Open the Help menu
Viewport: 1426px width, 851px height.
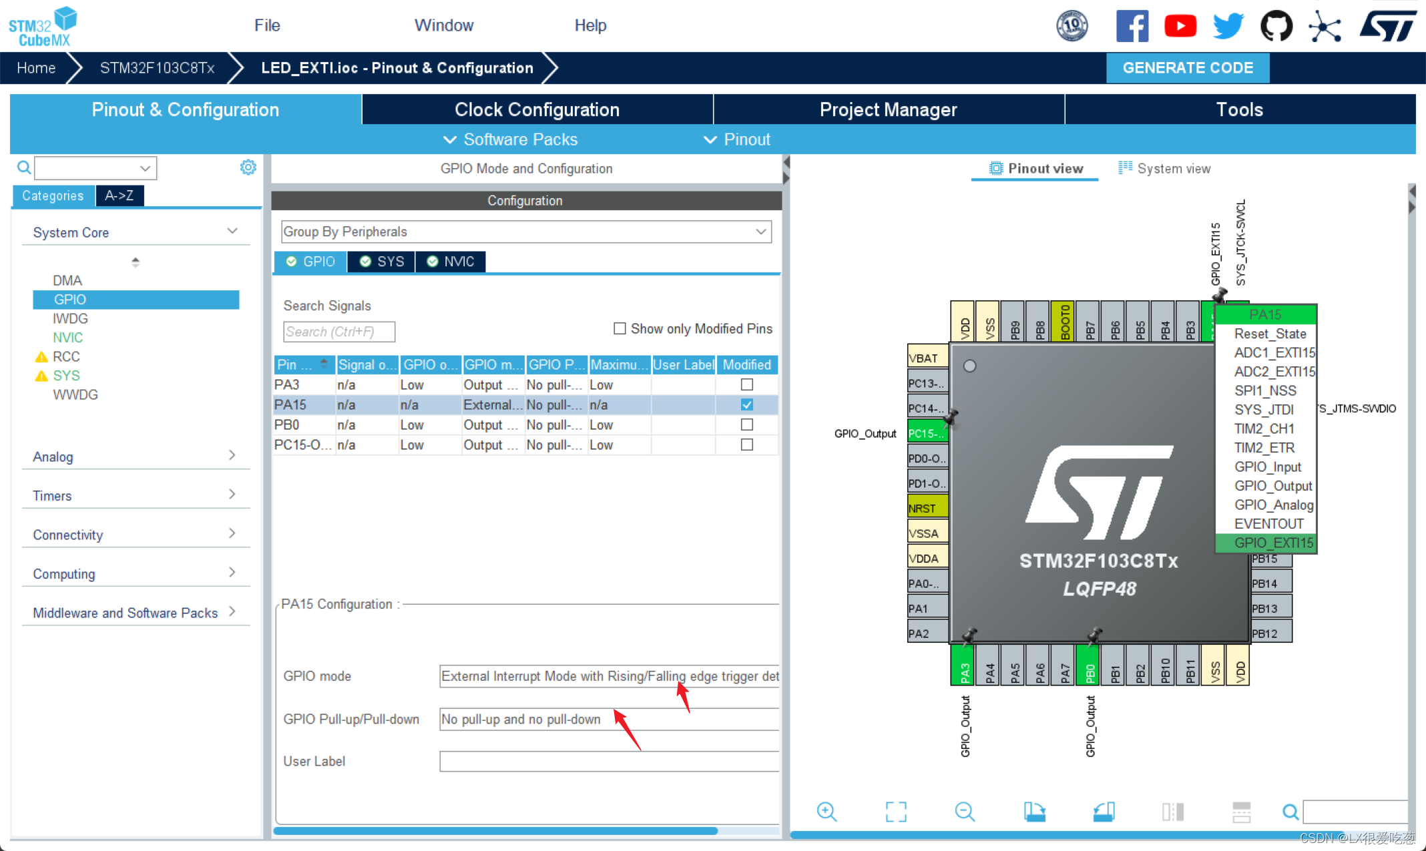click(590, 25)
